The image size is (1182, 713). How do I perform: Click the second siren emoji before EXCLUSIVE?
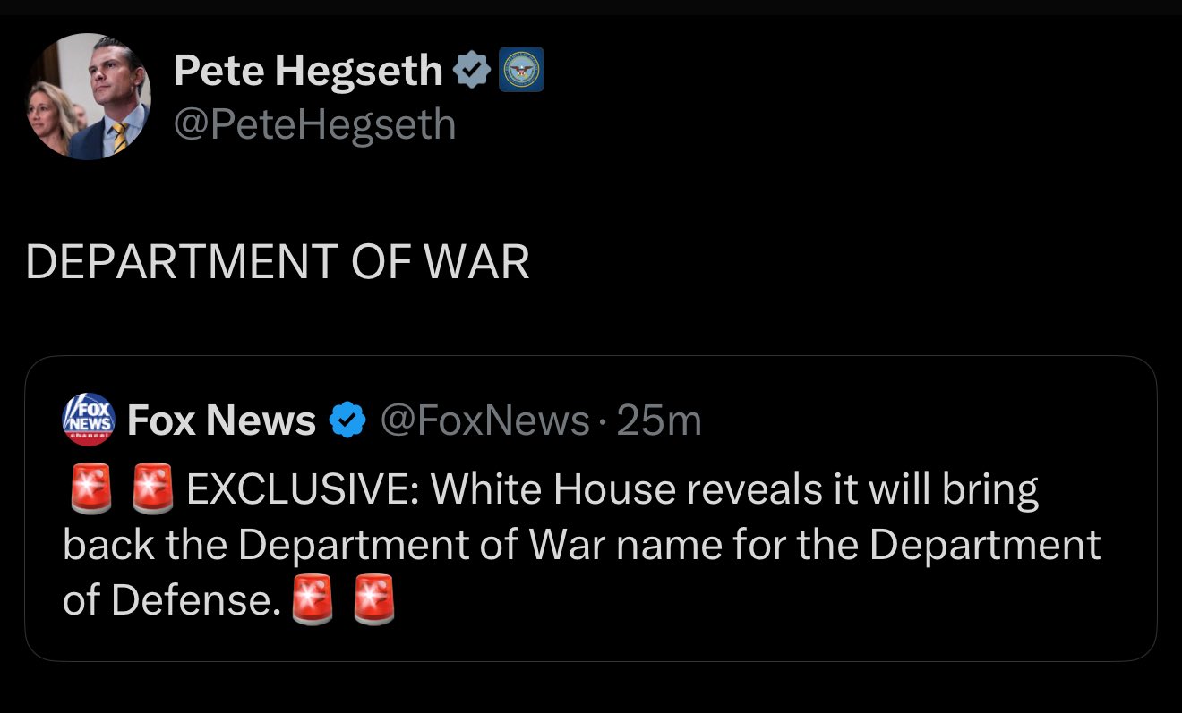(152, 491)
